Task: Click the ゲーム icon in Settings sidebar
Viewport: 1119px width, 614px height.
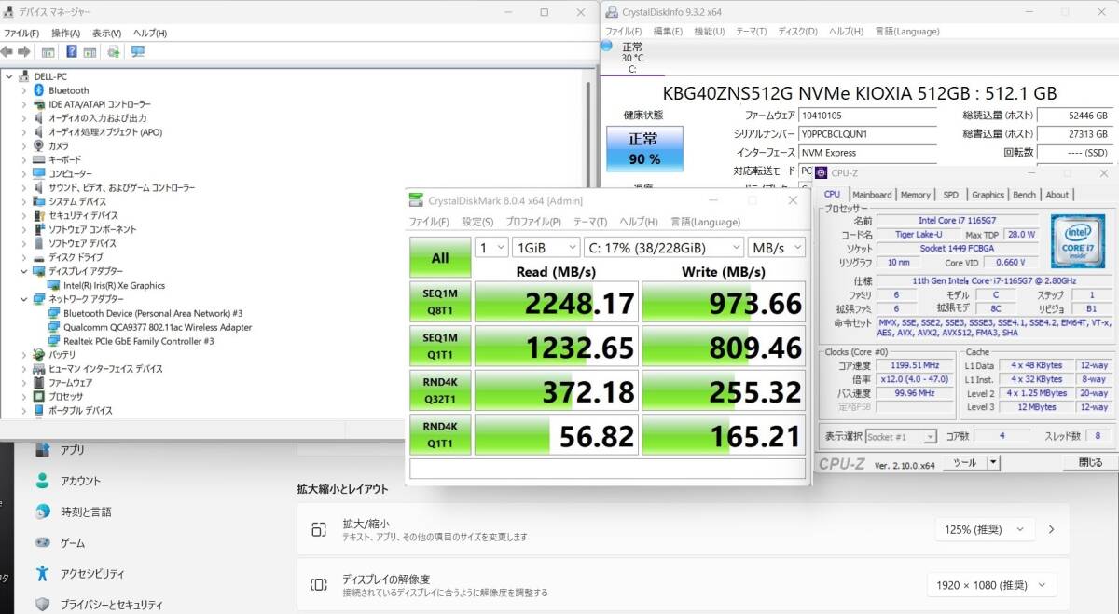Action: 41,542
